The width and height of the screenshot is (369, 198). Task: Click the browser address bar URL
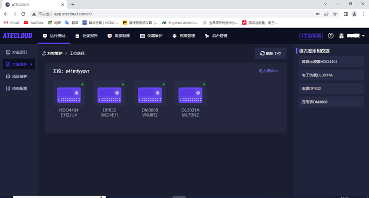click(x=73, y=14)
